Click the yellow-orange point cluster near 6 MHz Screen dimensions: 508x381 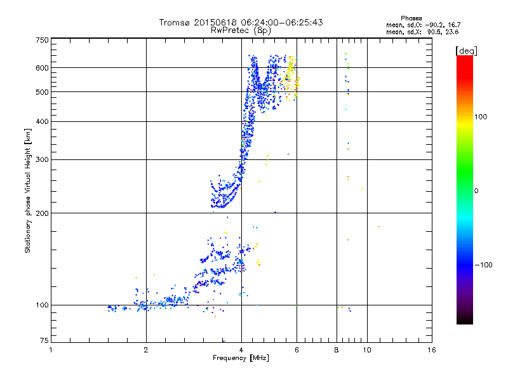291,77
